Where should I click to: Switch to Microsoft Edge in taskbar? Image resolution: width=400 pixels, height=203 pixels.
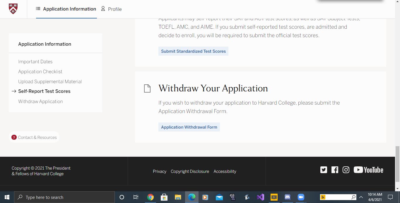click(x=192, y=197)
